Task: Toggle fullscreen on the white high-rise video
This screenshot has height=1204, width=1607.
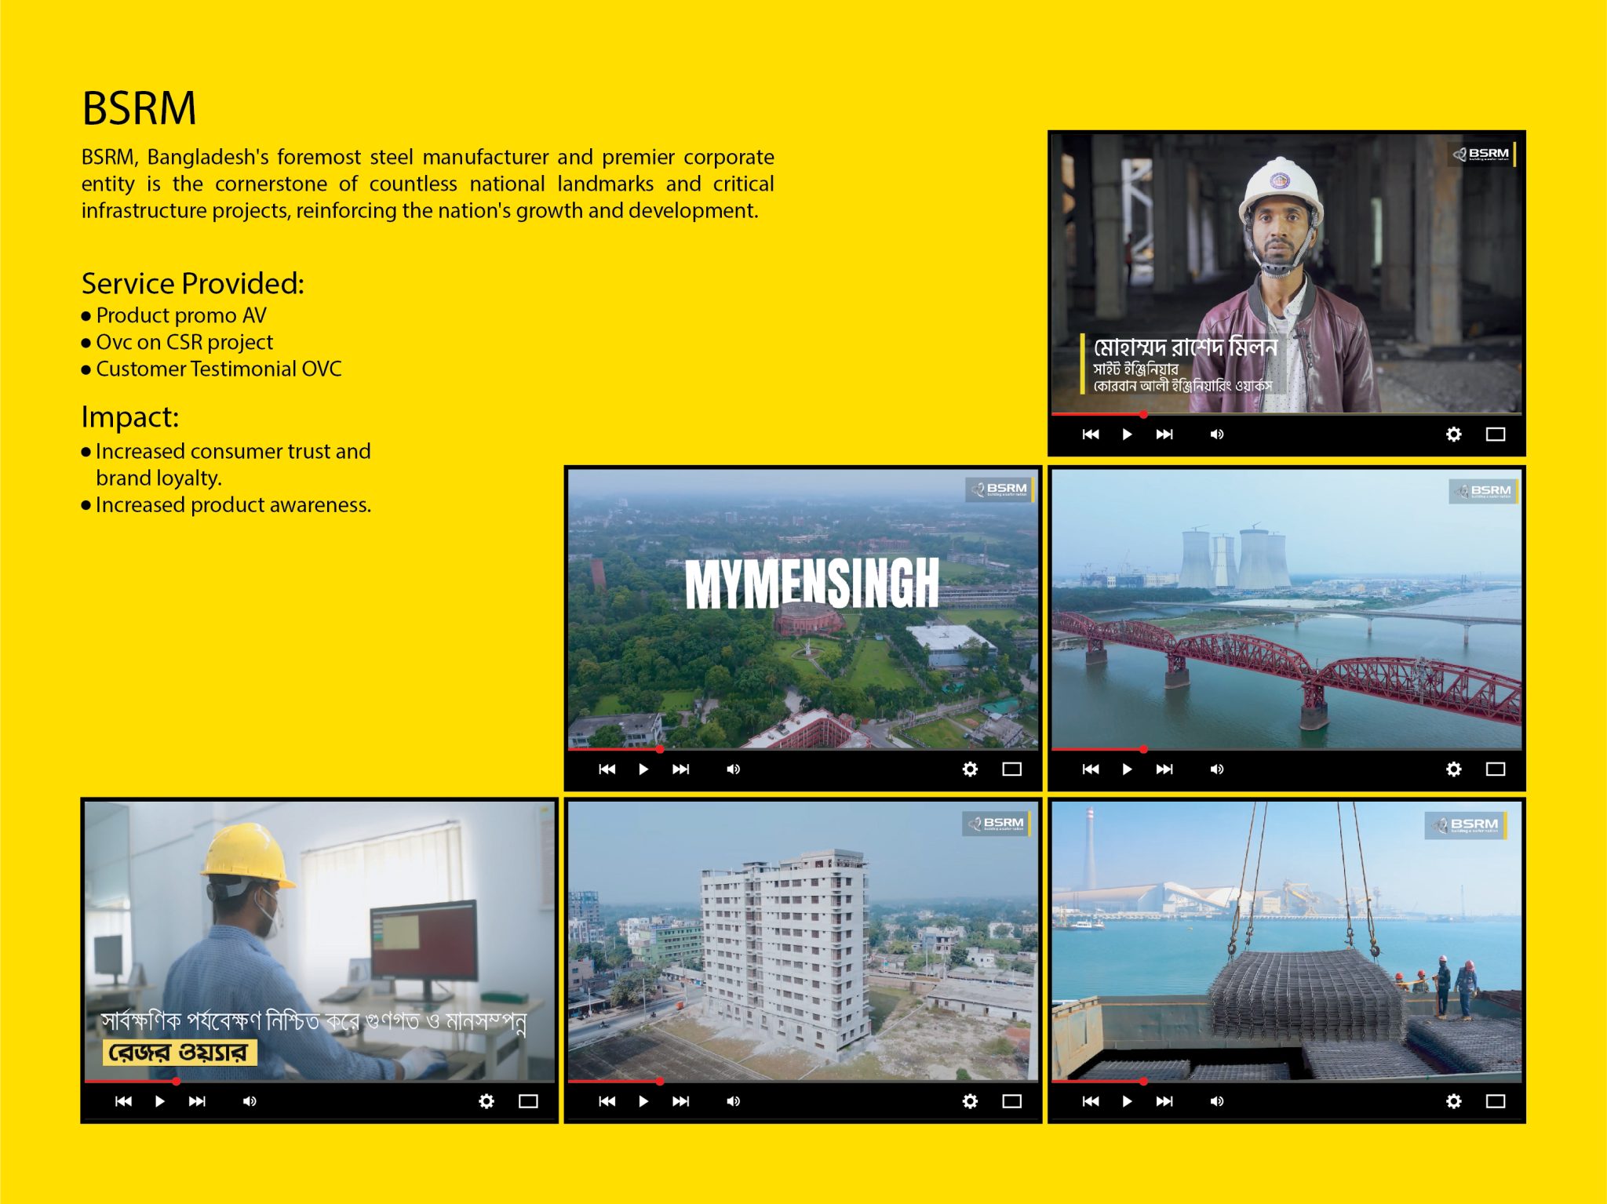Action: [1012, 1101]
